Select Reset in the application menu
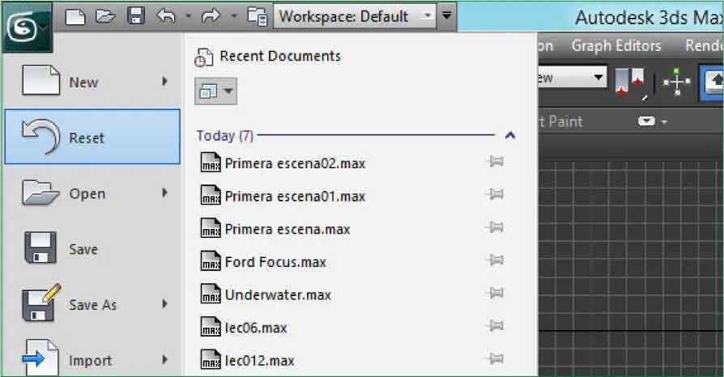The height and width of the screenshot is (377, 724). click(92, 137)
